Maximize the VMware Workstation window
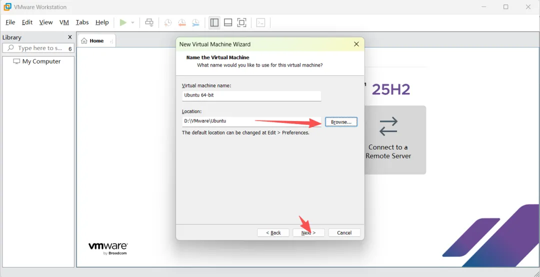The height and width of the screenshot is (277, 540). (506, 7)
